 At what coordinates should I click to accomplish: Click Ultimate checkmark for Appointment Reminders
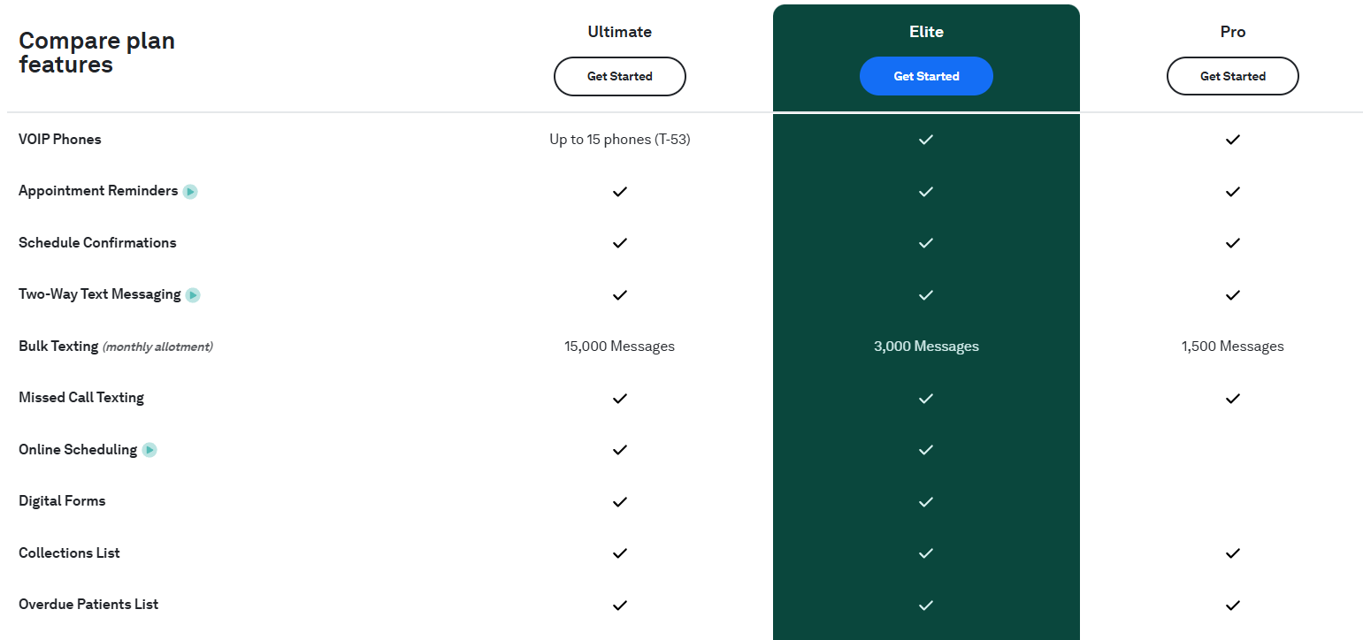click(619, 191)
